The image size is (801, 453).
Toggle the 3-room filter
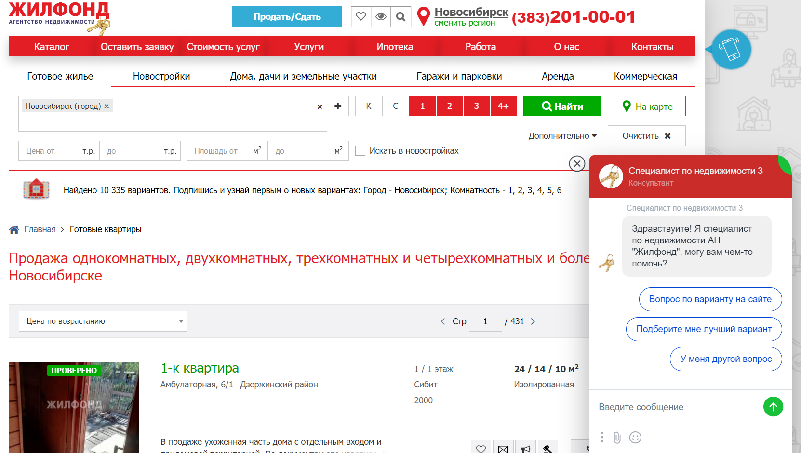click(x=477, y=106)
